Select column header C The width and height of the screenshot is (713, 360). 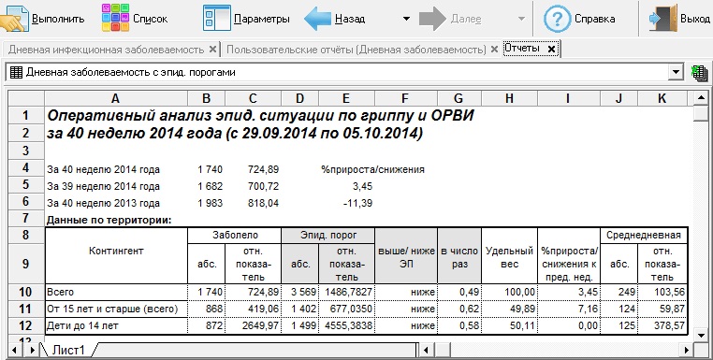pos(253,98)
